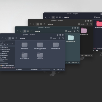
Task: Go forward in the front Dolphin window
Action: tap(6, 38)
